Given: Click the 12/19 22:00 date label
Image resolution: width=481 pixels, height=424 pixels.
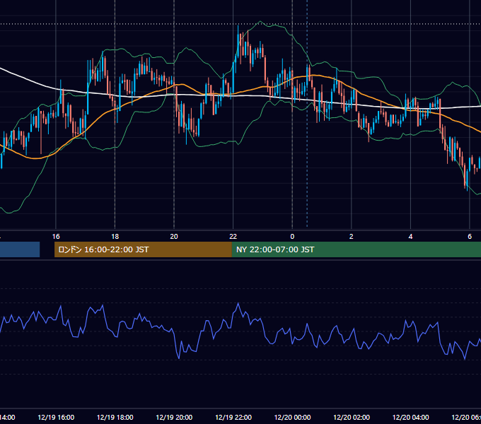Looking at the screenshot, I should point(233,417).
